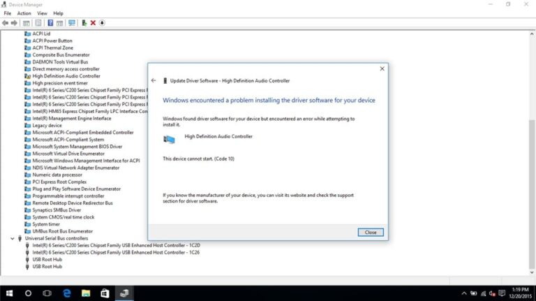Screen dimensions: 536x301
Task: Open Cortana search circle on taskbar
Action: 29,293
